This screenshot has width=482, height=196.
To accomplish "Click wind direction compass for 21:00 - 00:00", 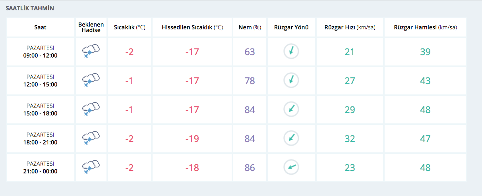I will coord(291,167).
